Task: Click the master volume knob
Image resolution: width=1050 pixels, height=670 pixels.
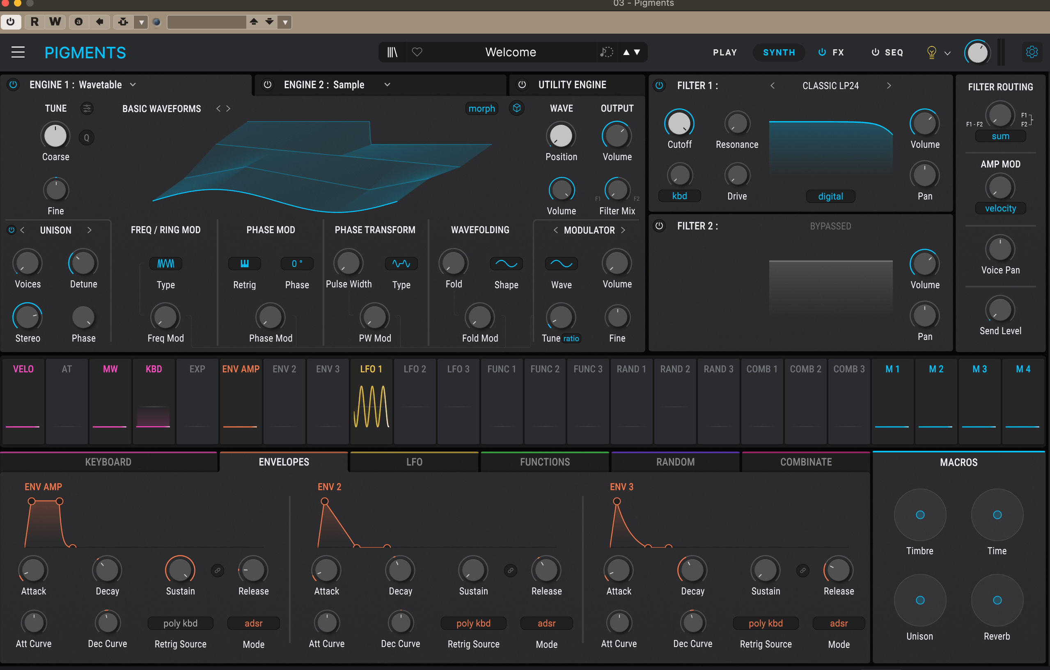Action: tap(977, 53)
